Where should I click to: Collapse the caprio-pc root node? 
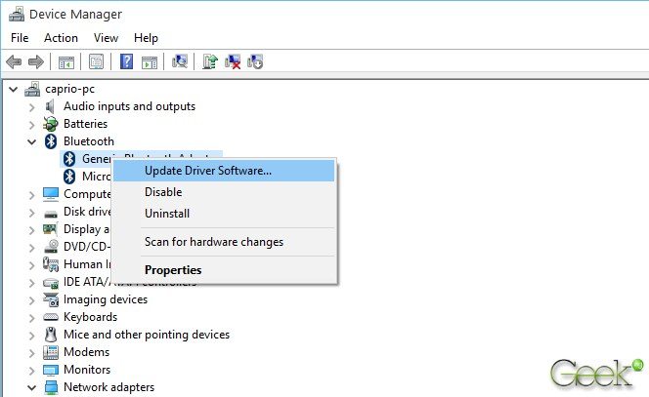(12, 89)
